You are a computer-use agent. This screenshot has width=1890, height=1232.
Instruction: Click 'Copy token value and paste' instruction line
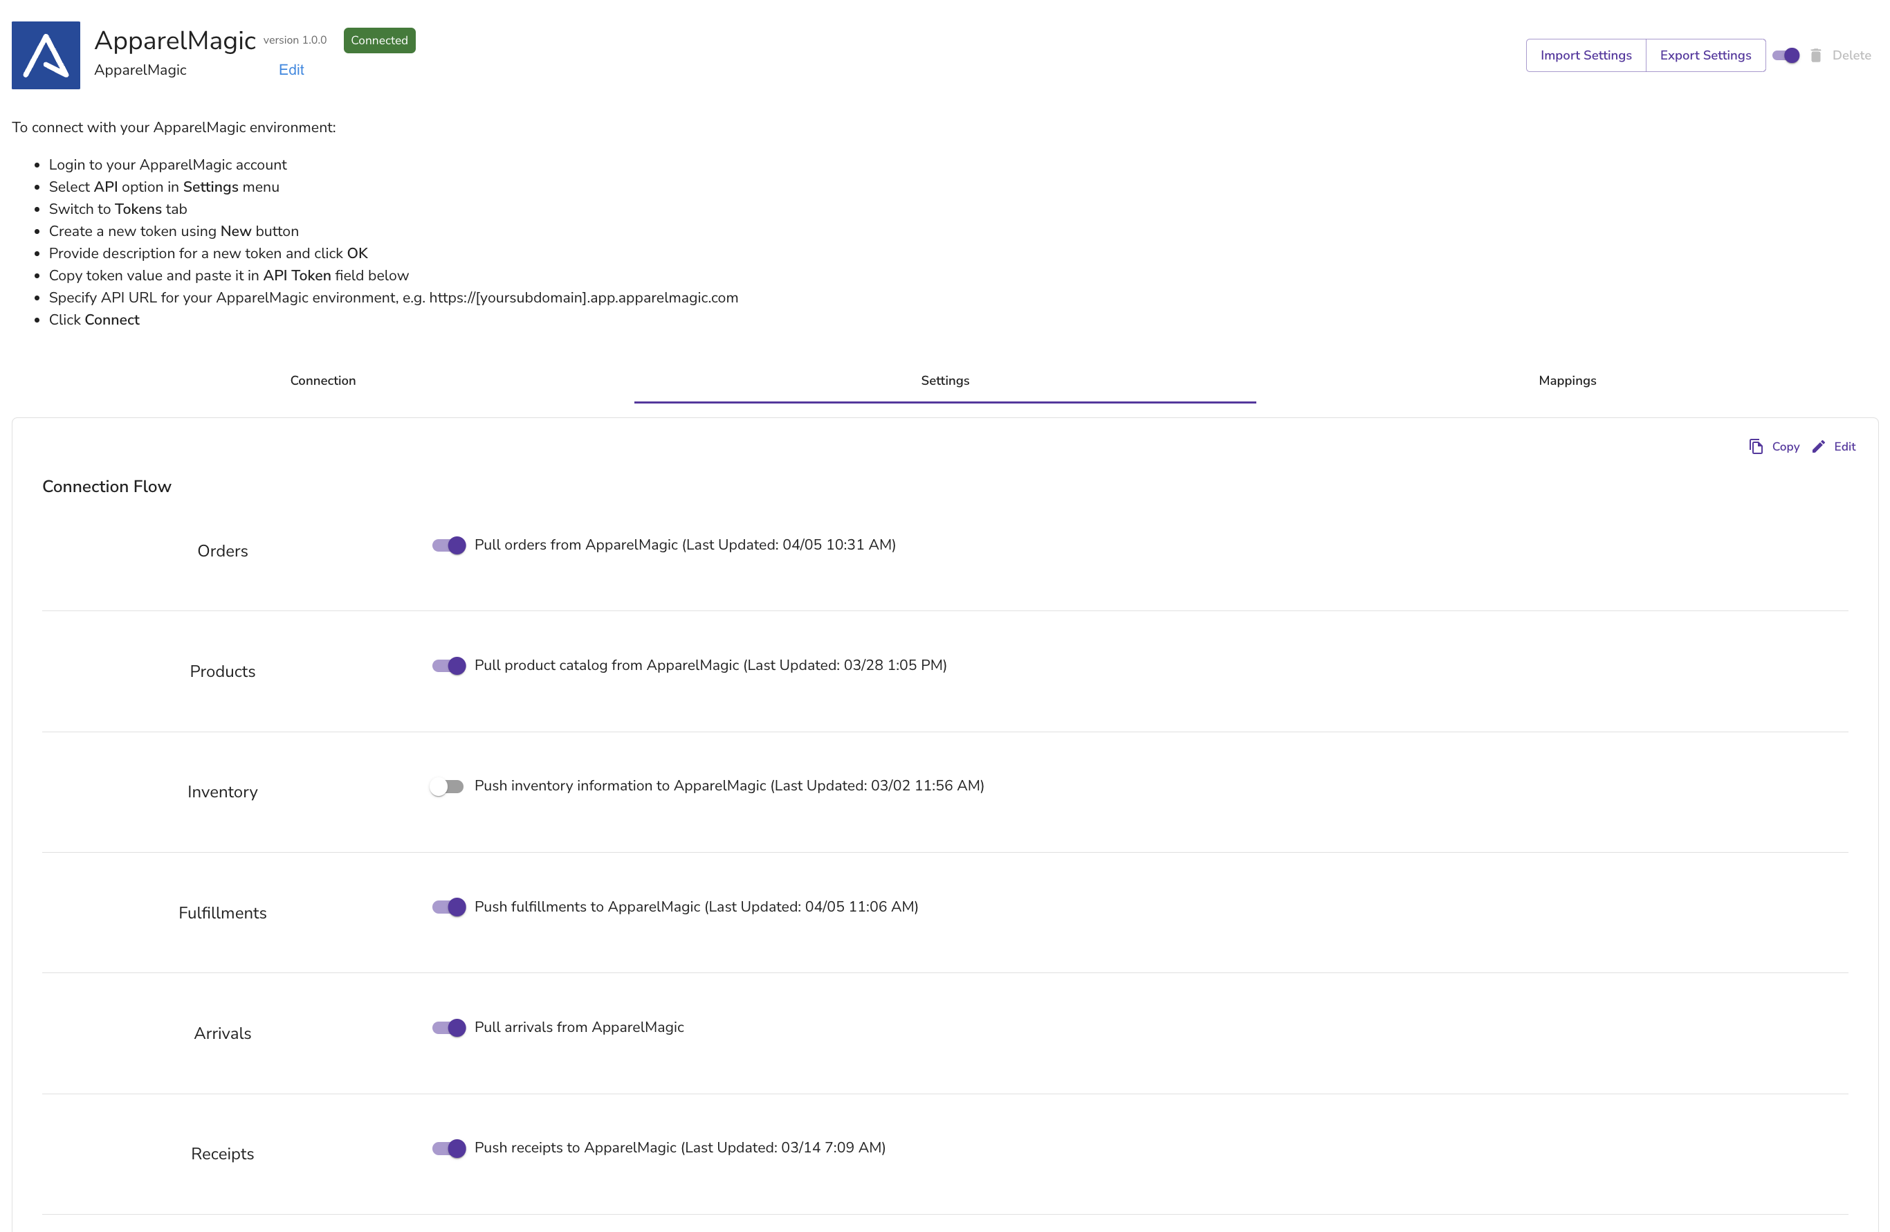(x=229, y=276)
